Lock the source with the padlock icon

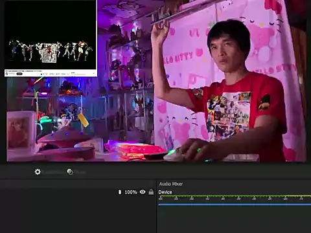tap(151, 192)
